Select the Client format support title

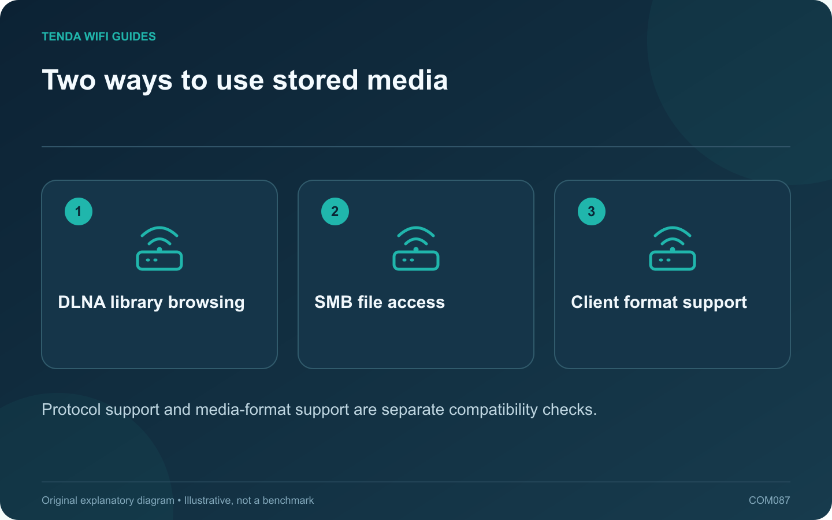pos(659,302)
